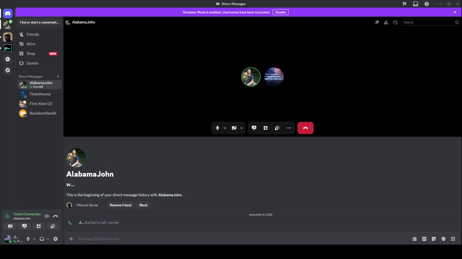The width and height of the screenshot is (462, 259).
Task: Expand camera options arrow in call controls
Action: pos(241,128)
